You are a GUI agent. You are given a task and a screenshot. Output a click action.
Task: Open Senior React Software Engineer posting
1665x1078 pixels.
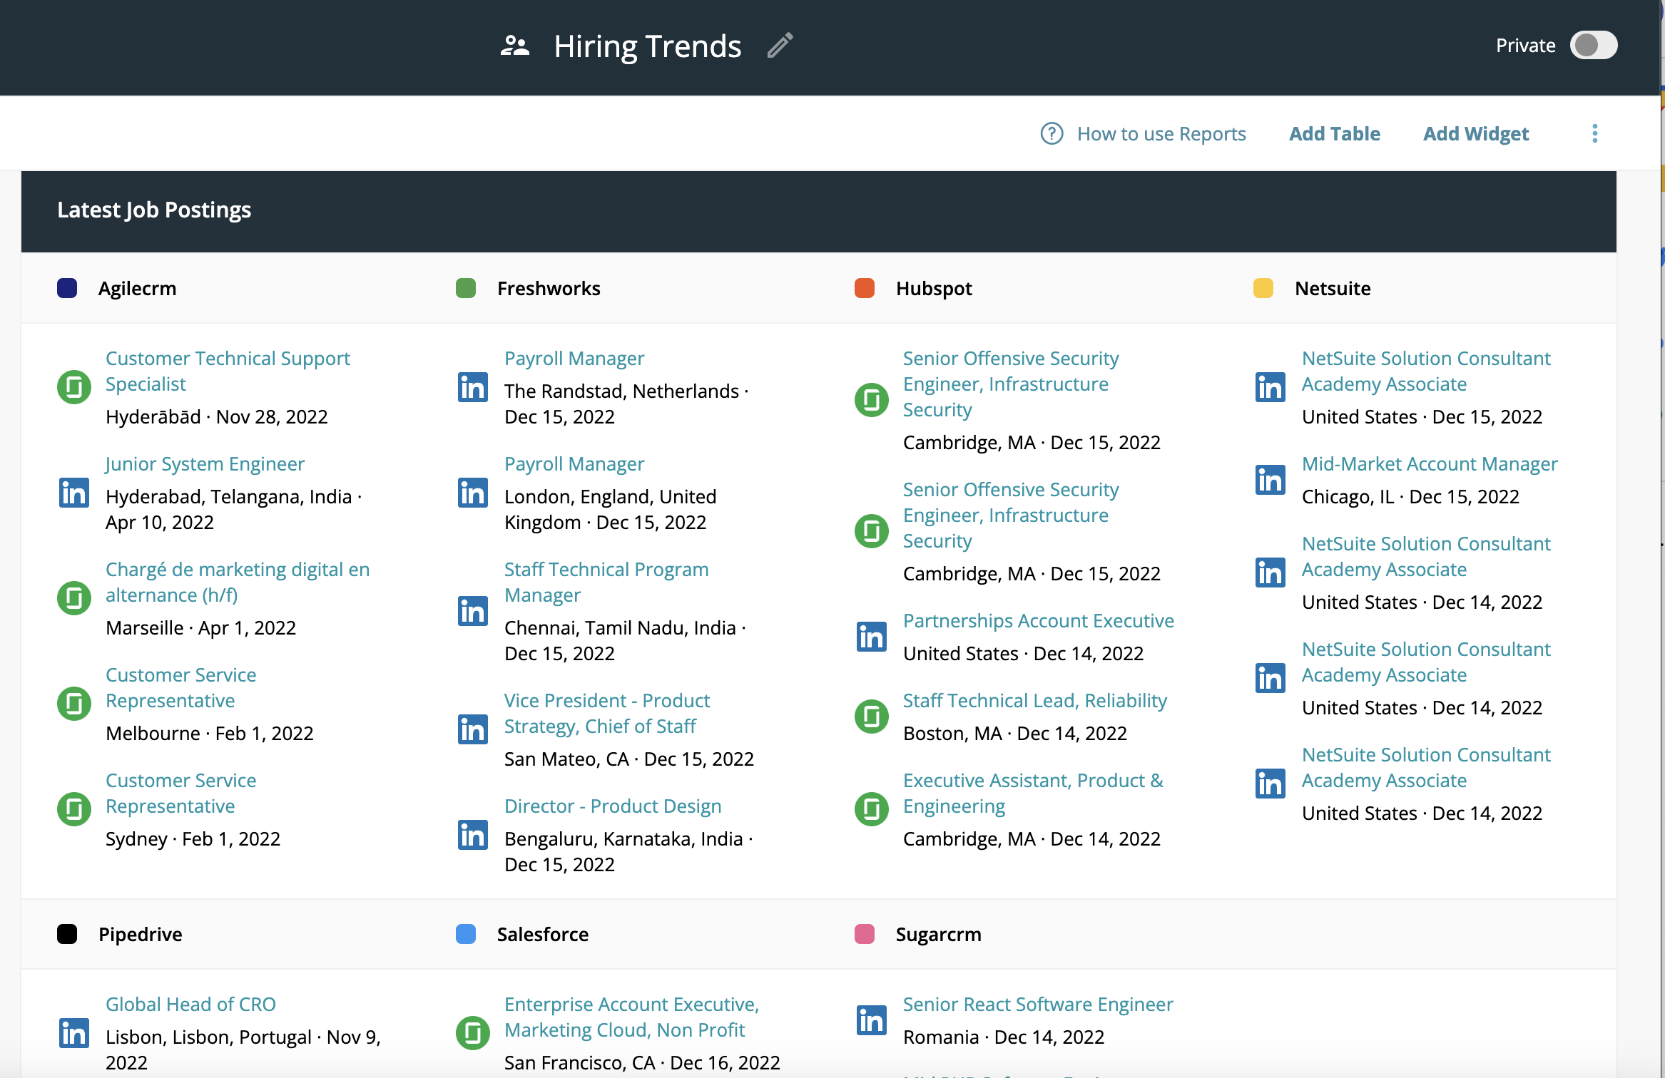click(1038, 1004)
